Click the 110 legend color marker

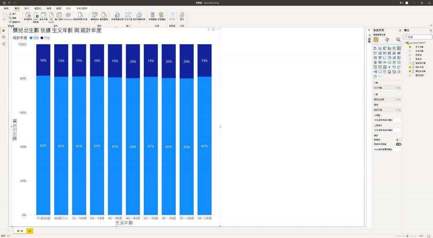[42, 38]
